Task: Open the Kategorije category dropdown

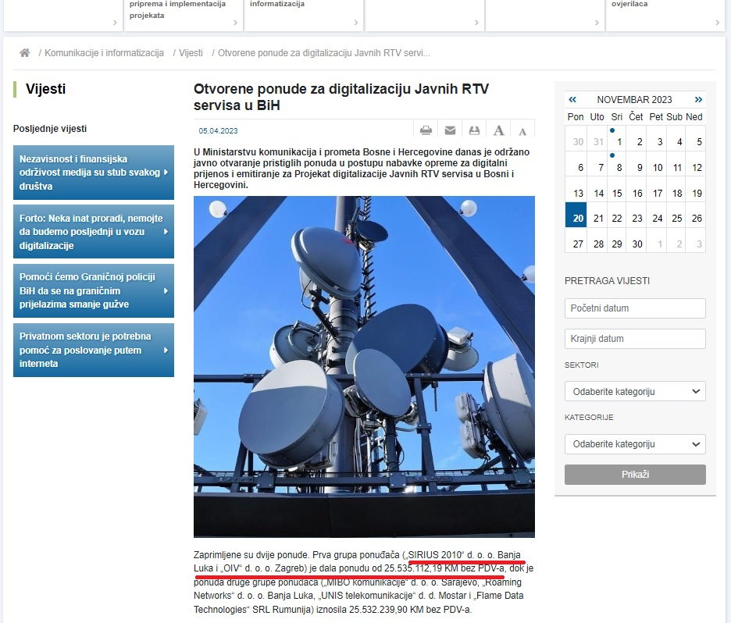Action: pos(635,444)
